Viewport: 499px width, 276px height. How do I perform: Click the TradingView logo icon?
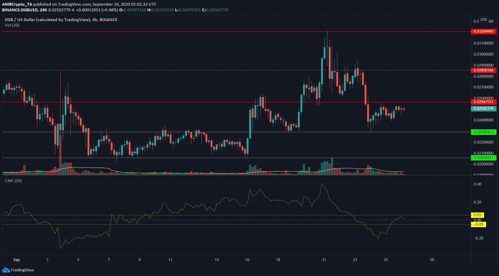(6, 270)
